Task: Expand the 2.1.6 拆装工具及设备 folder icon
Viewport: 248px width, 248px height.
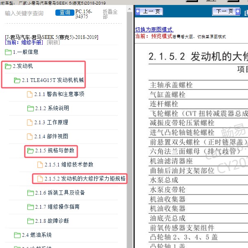Action: point(30,193)
